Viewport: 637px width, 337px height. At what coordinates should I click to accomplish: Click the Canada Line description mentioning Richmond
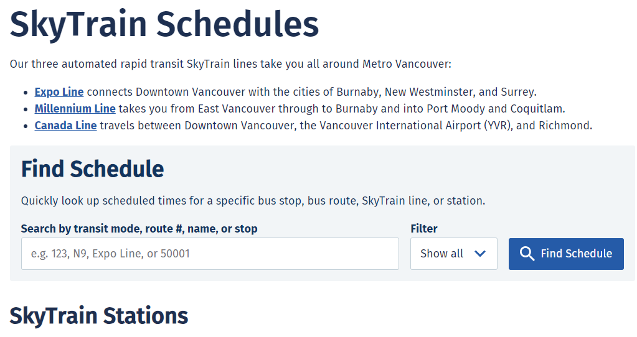coord(346,126)
